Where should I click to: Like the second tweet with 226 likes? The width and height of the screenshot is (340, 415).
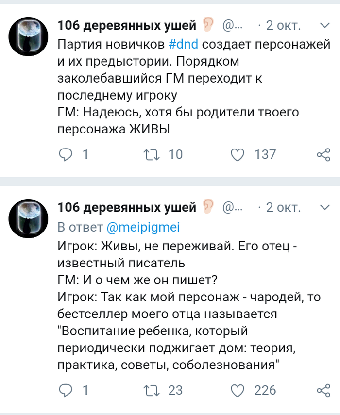point(237,390)
